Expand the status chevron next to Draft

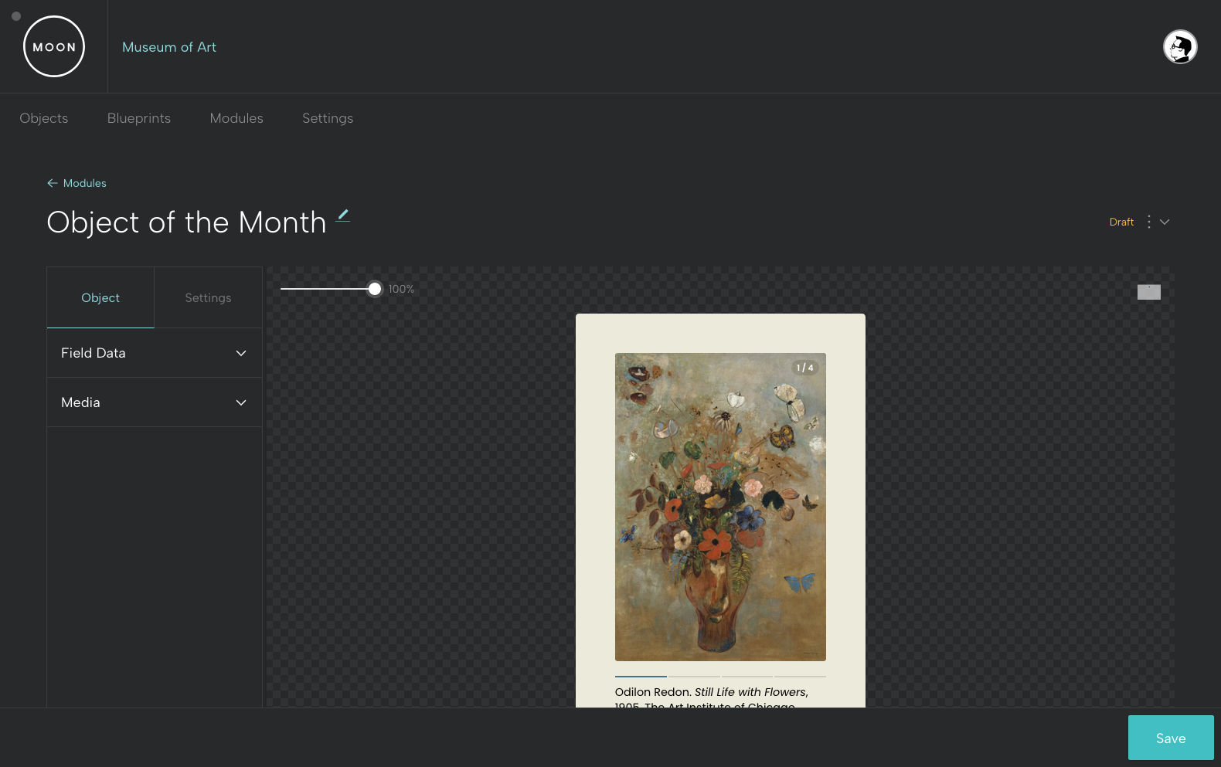(1165, 222)
